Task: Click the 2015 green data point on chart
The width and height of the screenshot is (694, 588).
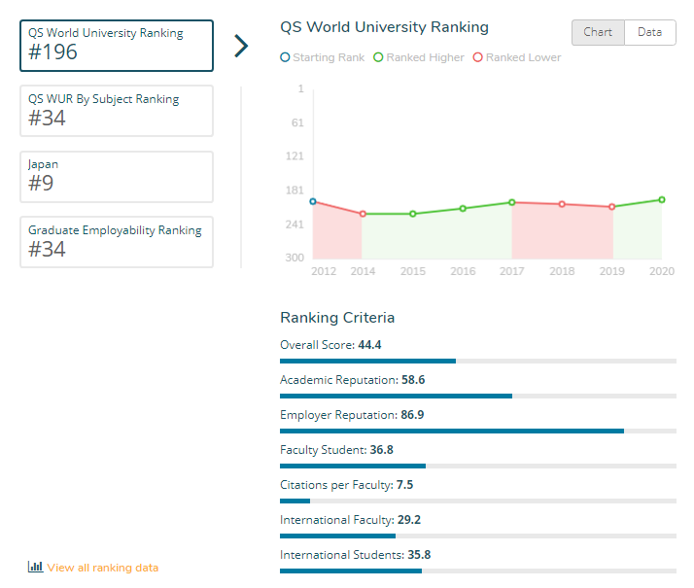Action: 412,214
